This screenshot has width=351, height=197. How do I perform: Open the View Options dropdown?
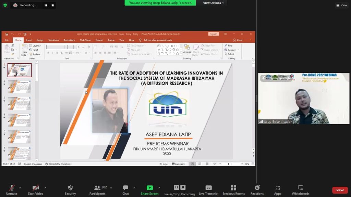(x=213, y=3)
